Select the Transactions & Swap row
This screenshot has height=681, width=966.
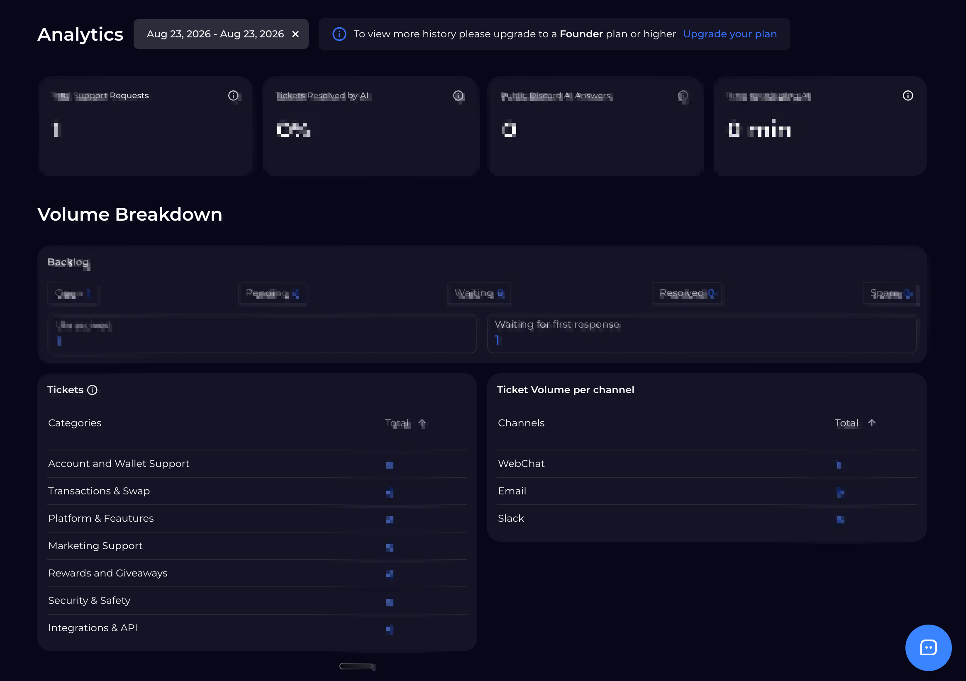click(257, 491)
